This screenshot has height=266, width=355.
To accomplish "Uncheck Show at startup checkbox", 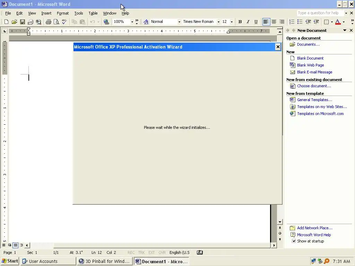I will [x=294, y=241].
